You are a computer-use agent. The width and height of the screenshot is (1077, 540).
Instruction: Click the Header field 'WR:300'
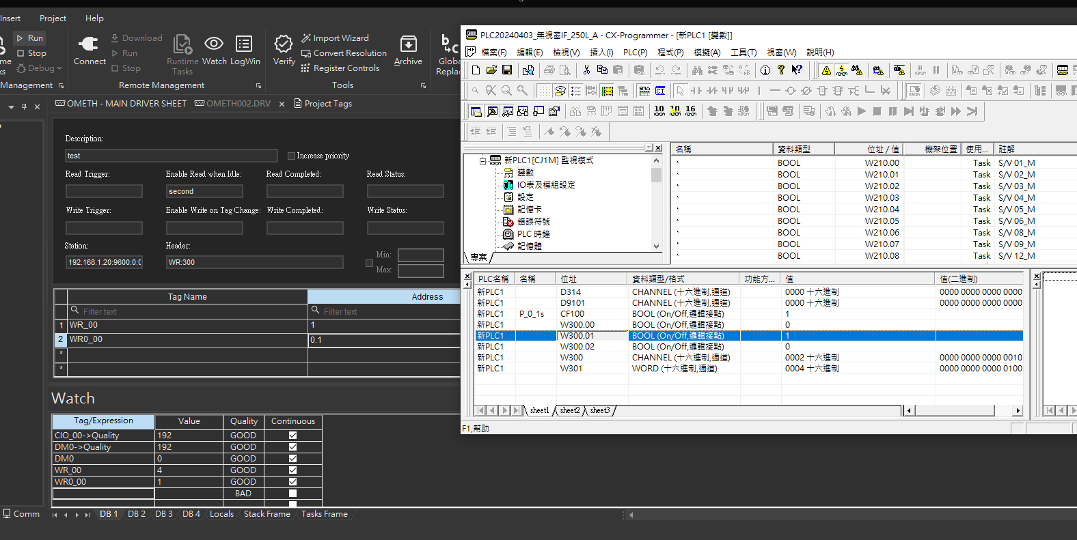pyautogui.click(x=255, y=262)
